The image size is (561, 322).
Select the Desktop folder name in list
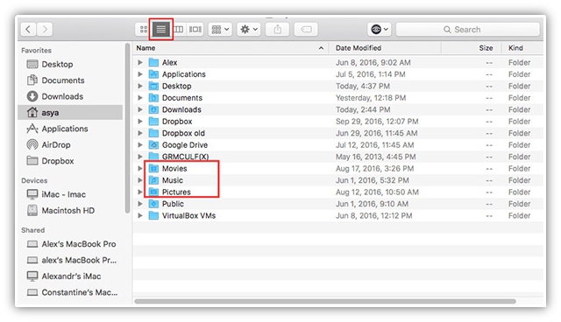pyautogui.click(x=177, y=86)
